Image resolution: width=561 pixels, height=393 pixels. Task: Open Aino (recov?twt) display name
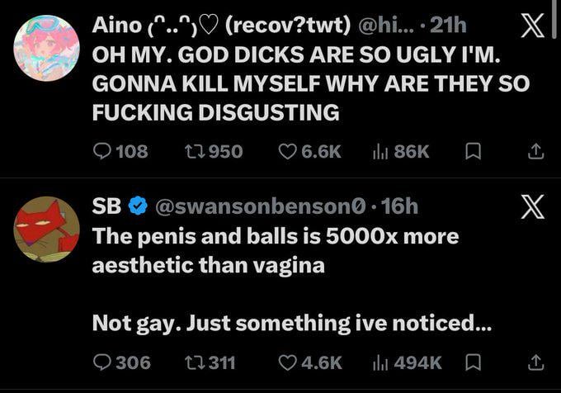pyautogui.click(x=221, y=26)
